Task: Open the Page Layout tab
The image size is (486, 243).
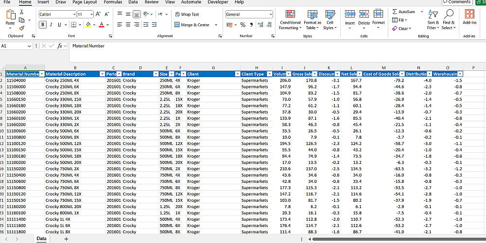Action: pyautogui.click(x=85, y=2)
